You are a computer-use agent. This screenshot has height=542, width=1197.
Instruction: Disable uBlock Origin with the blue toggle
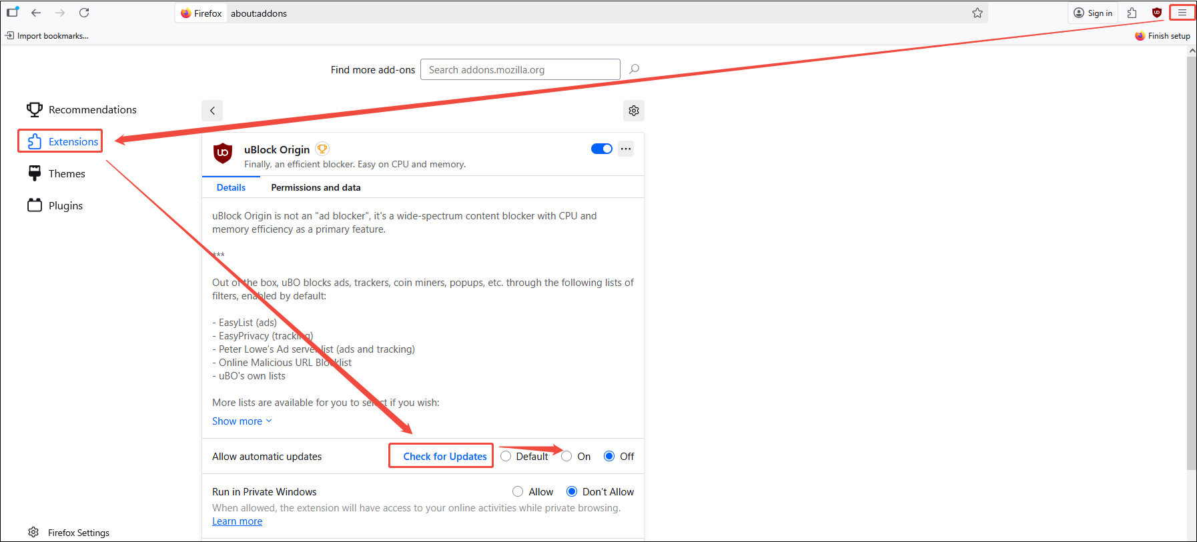602,149
